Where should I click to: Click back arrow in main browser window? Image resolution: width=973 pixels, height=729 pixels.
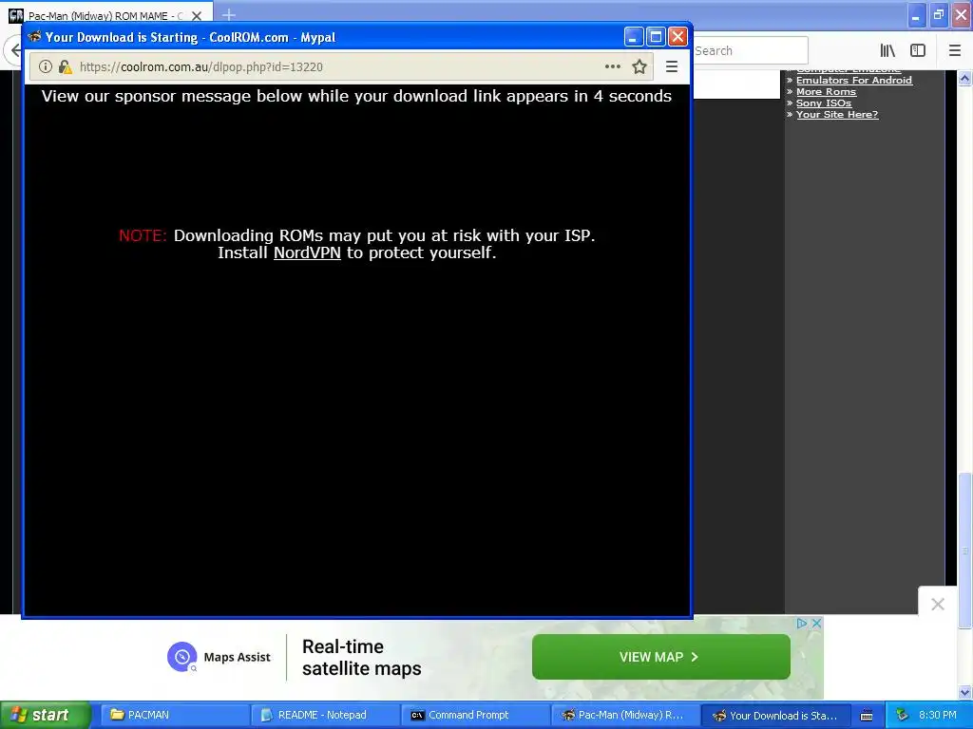[x=15, y=50]
